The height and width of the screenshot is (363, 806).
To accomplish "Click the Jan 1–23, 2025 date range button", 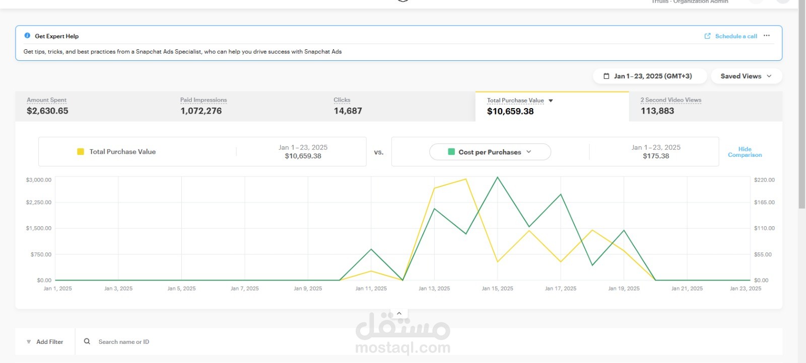I will [648, 76].
